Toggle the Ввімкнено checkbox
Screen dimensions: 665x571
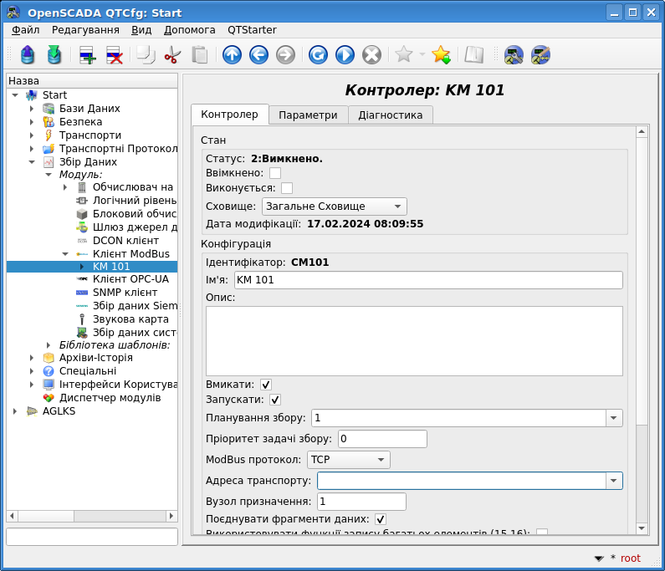[275, 173]
